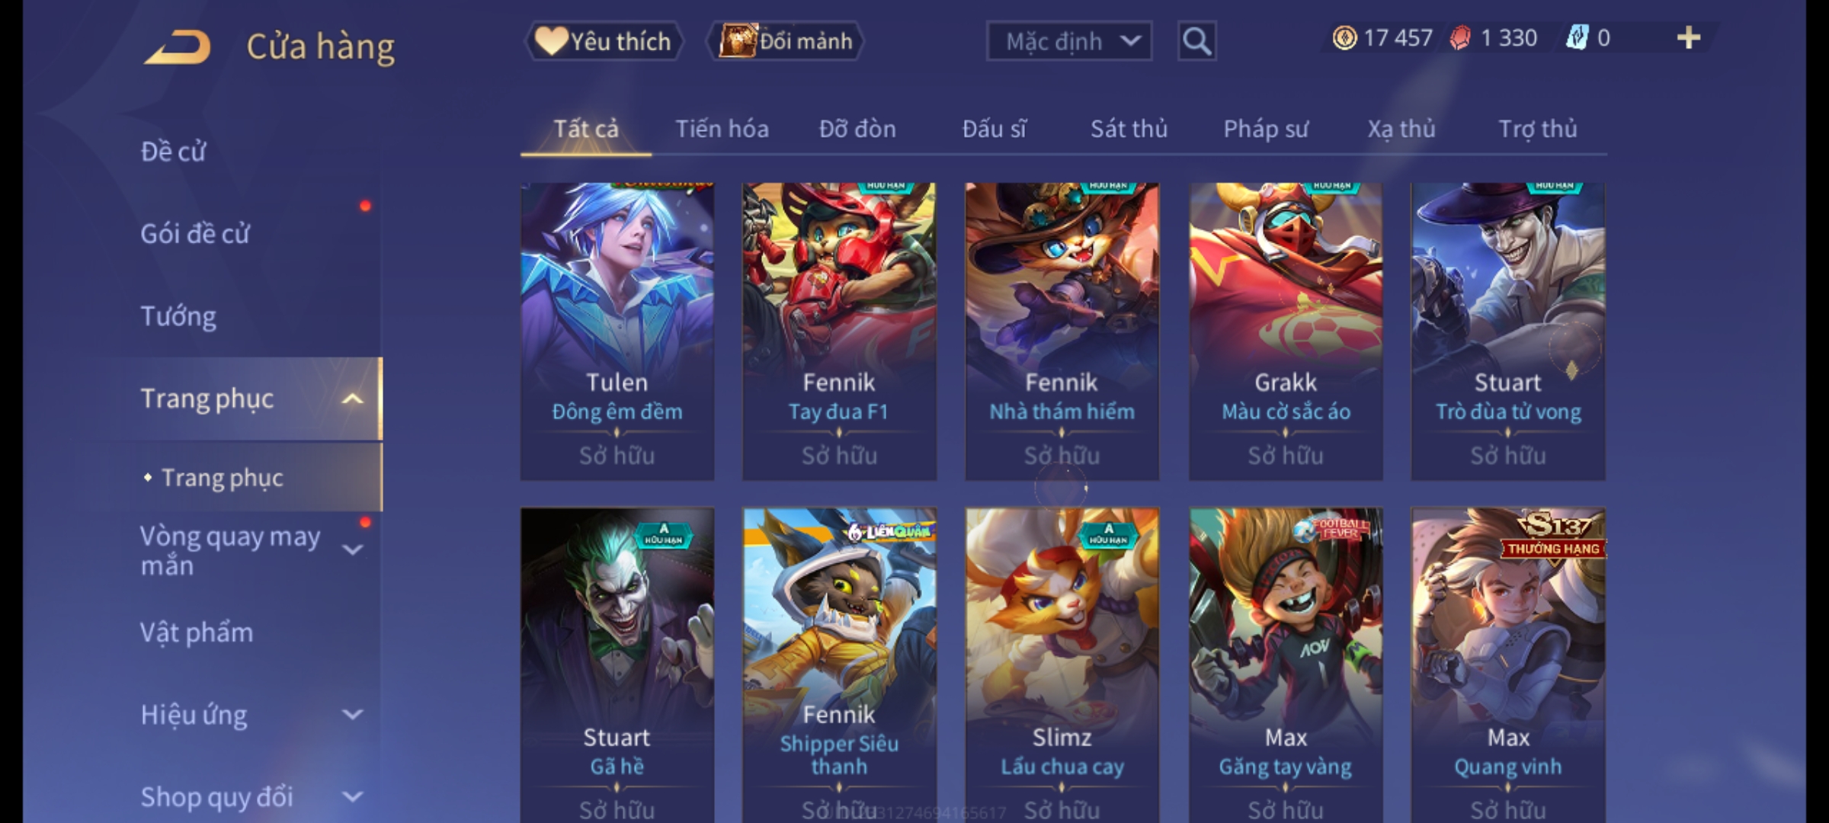Select the Tiến hóa tab
This screenshot has height=823, width=1829.
722,129
